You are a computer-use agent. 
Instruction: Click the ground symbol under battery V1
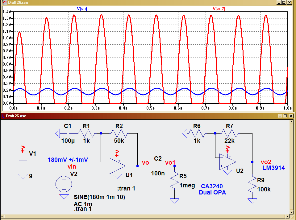pyautogui.click(x=23, y=176)
